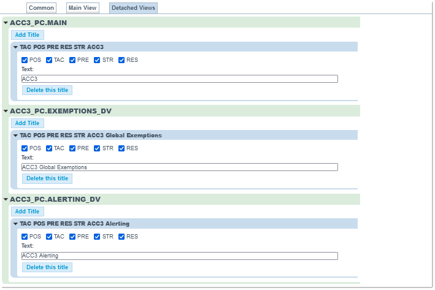Select the Detached Views tab

[x=133, y=8]
